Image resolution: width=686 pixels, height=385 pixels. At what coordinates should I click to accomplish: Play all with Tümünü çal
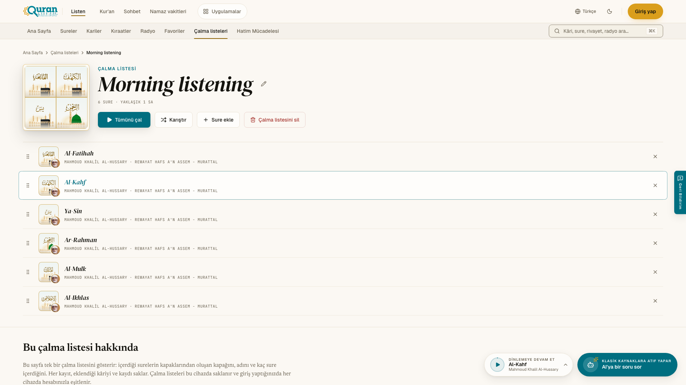click(124, 120)
